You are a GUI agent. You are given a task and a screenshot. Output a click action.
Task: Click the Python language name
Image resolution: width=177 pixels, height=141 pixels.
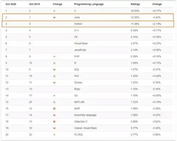78,24
